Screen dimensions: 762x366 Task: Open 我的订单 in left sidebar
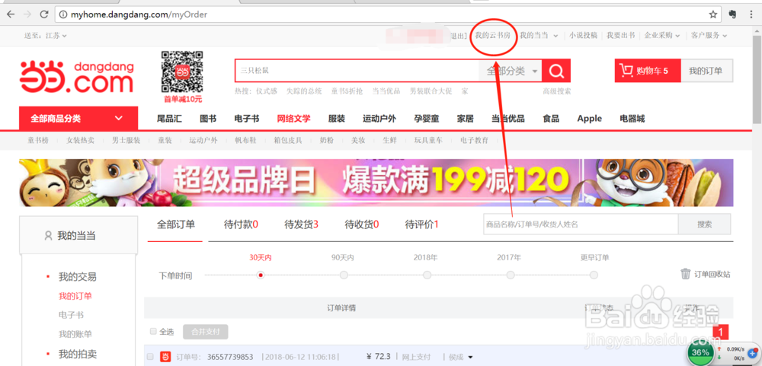pos(75,296)
